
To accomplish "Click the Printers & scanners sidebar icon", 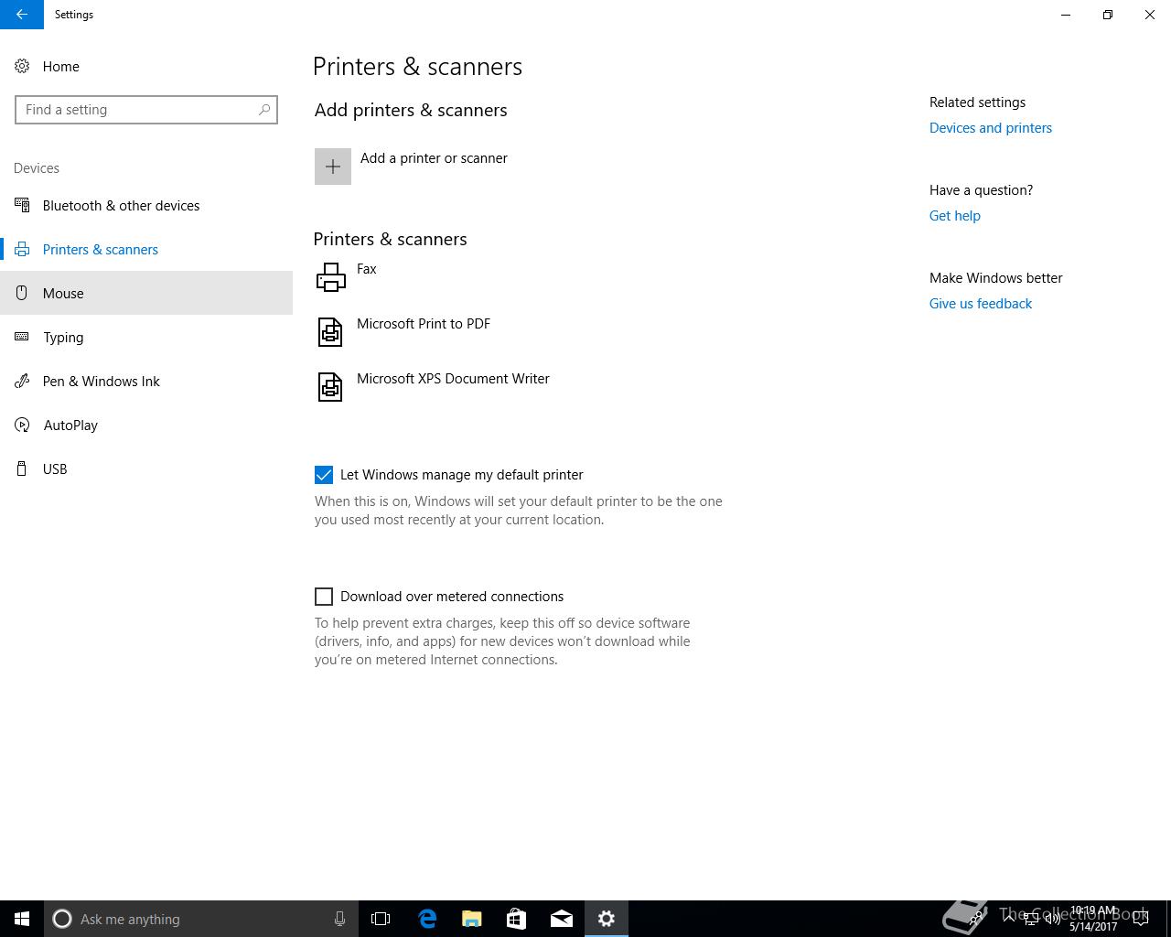I will [x=22, y=250].
